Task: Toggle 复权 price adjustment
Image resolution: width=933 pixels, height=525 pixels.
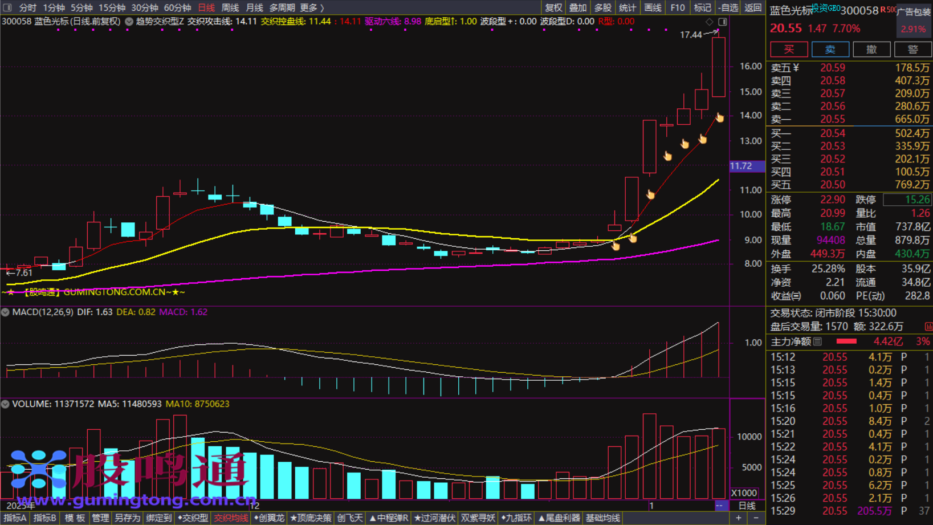Action: point(553,7)
